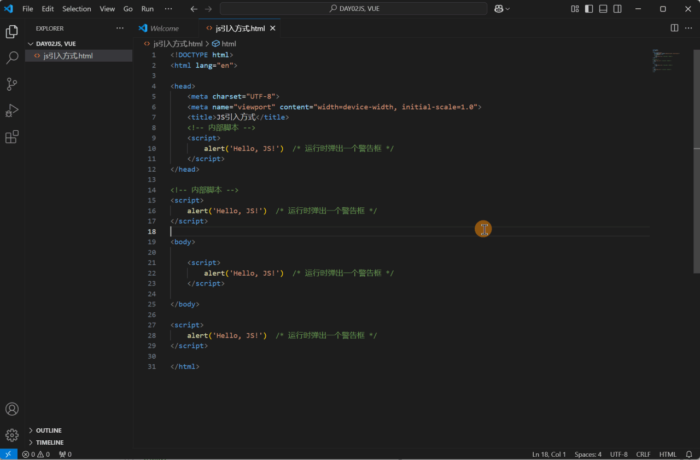This screenshot has width=700, height=460.
Task: Click the command center search box
Action: (353, 9)
